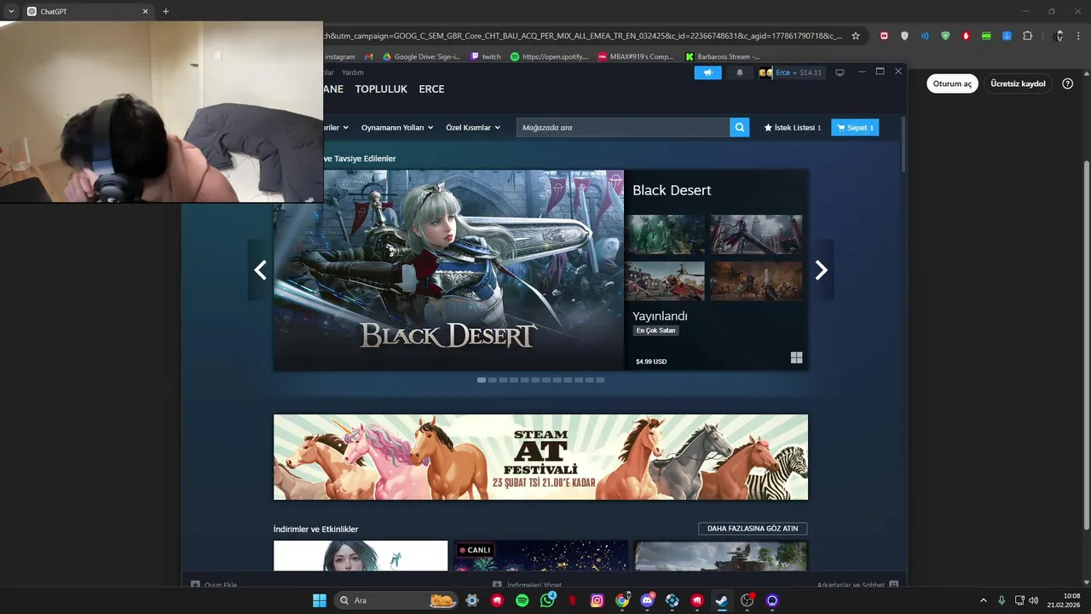Open the ChatGPT help question-mark icon
The width and height of the screenshot is (1091, 614).
click(1068, 84)
